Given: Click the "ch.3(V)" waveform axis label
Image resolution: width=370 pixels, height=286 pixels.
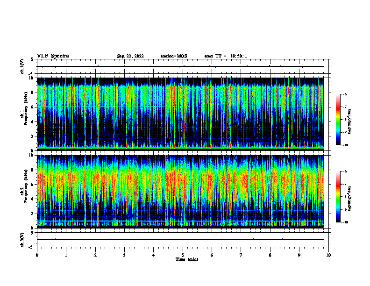Looking at the screenshot, I should [22, 240].
